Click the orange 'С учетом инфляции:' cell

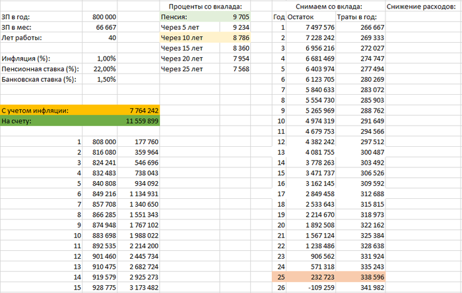[41, 111]
